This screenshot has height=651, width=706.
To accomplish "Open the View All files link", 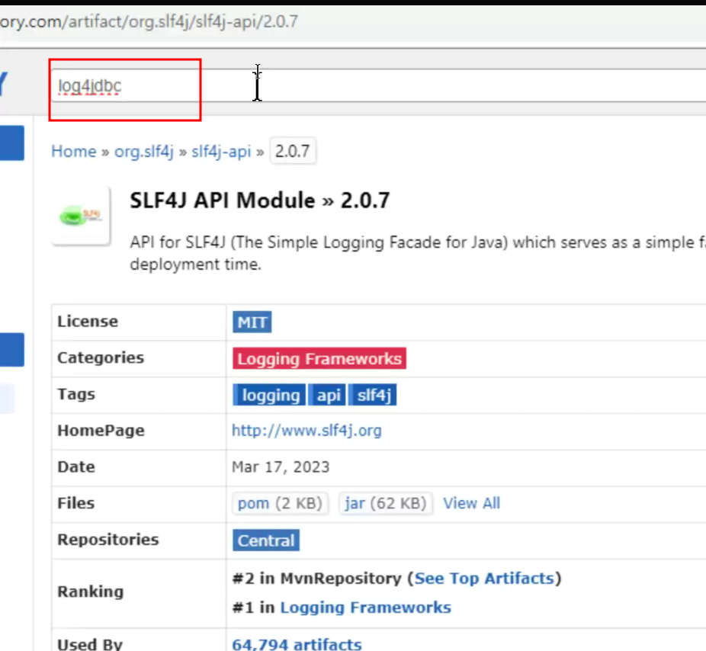I will tap(471, 503).
